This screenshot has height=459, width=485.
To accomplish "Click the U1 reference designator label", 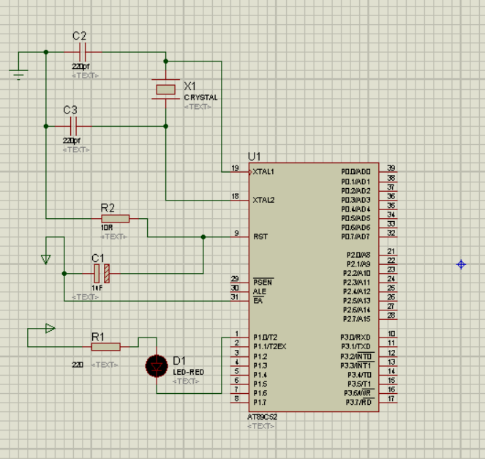I will click(x=255, y=156).
